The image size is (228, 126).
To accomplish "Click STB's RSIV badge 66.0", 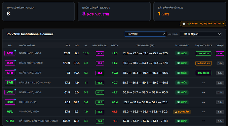I will pyautogui.click(x=100, y=73).
